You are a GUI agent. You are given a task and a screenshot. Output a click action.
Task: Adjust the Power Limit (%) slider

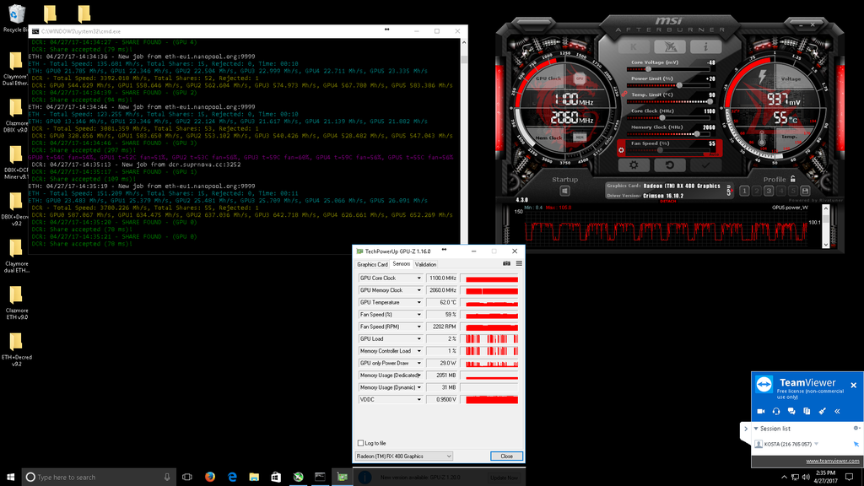tap(668, 85)
